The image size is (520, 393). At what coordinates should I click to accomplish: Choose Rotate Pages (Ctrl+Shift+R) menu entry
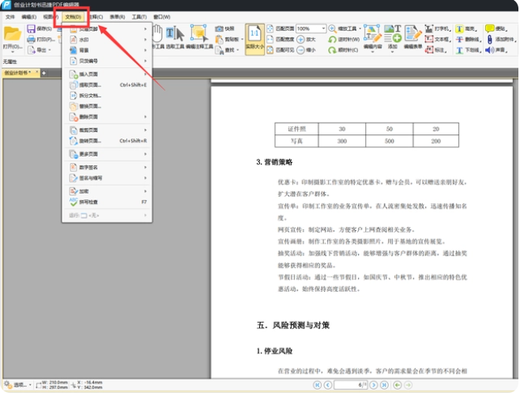click(x=107, y=141)
